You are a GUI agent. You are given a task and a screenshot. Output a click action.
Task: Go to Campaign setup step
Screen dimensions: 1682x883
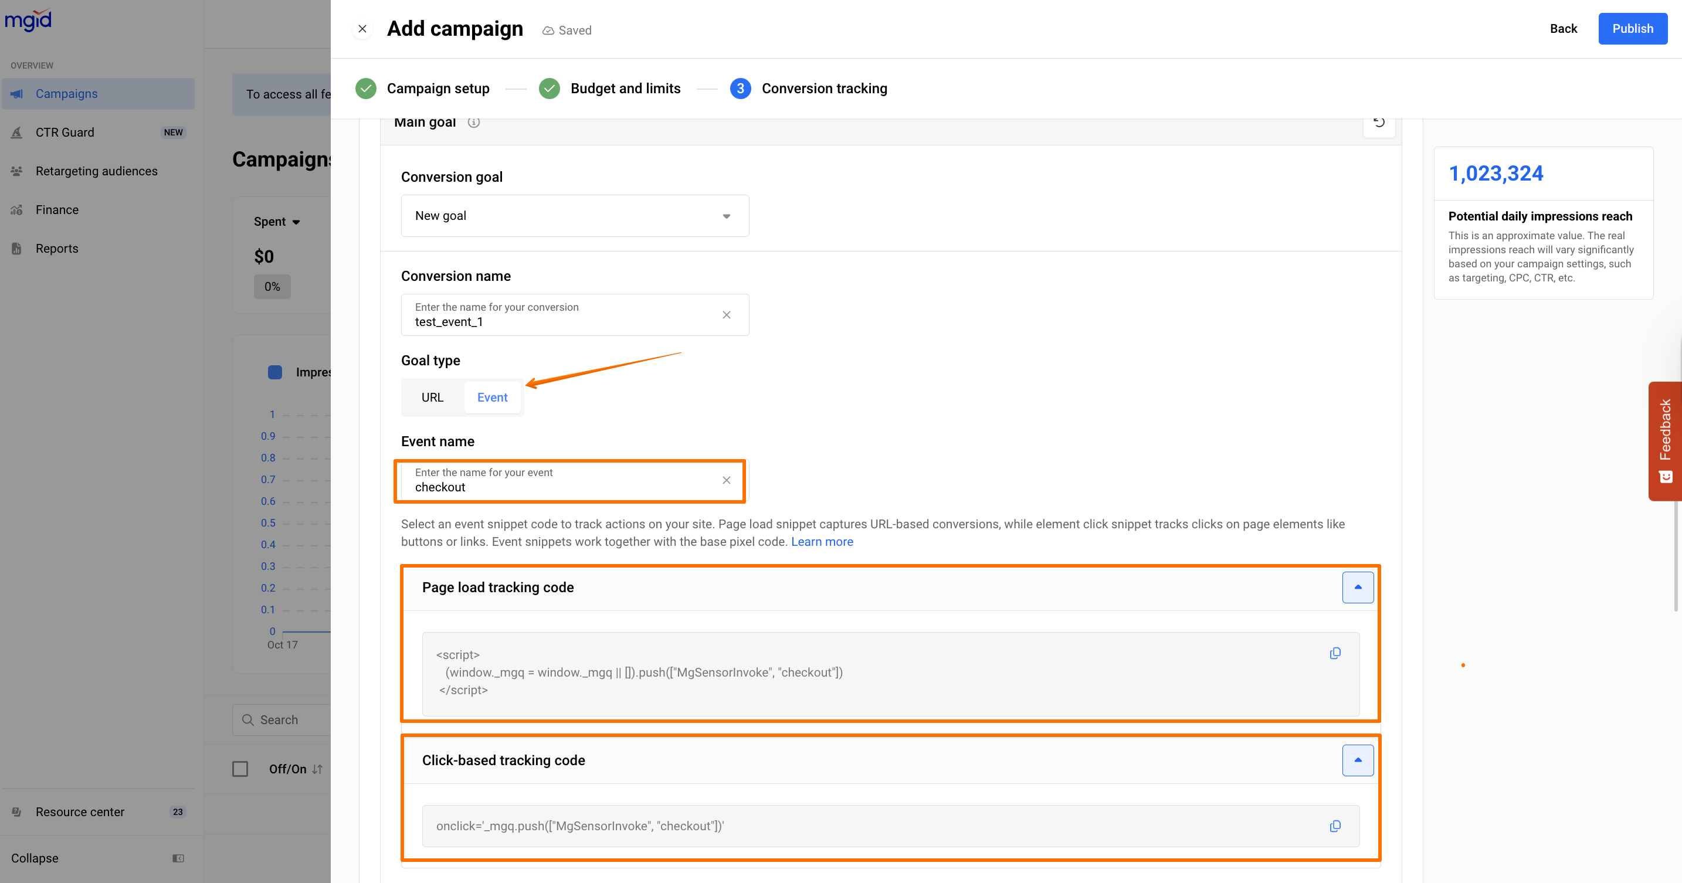(438, 89)
